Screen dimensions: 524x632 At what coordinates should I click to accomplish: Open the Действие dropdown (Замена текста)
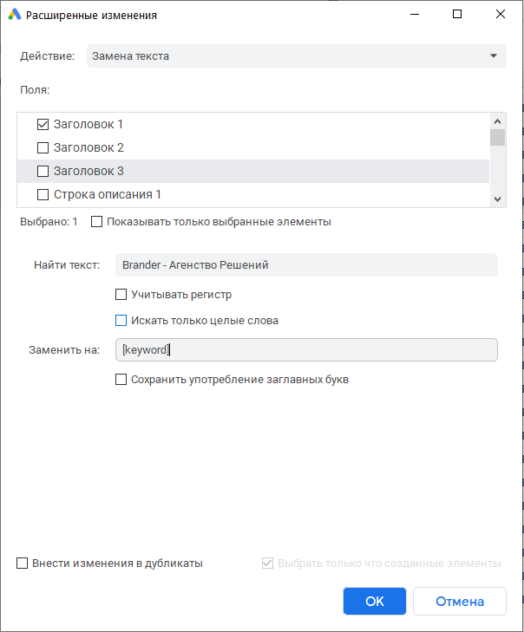(x=296, y=56)
